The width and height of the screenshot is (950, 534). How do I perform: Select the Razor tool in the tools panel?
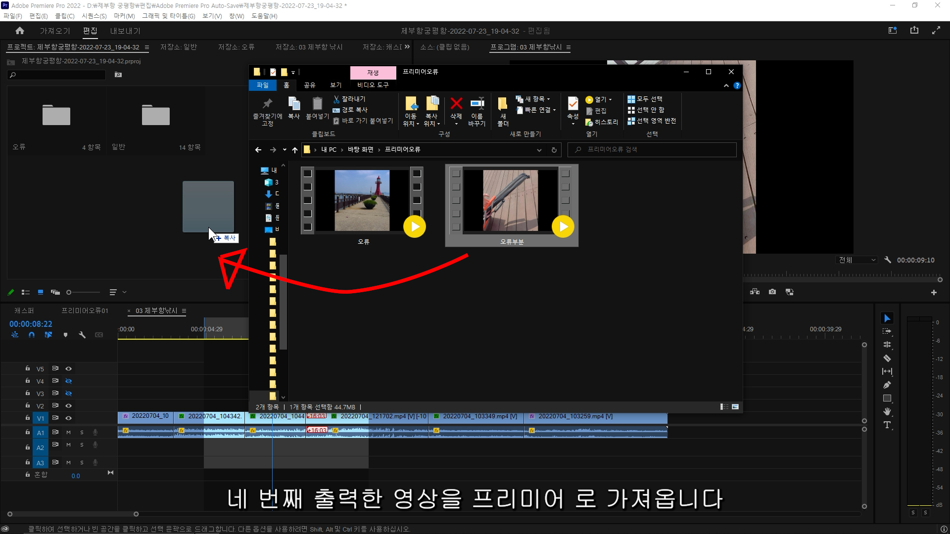pyautogui.click(x=887, y=358)
